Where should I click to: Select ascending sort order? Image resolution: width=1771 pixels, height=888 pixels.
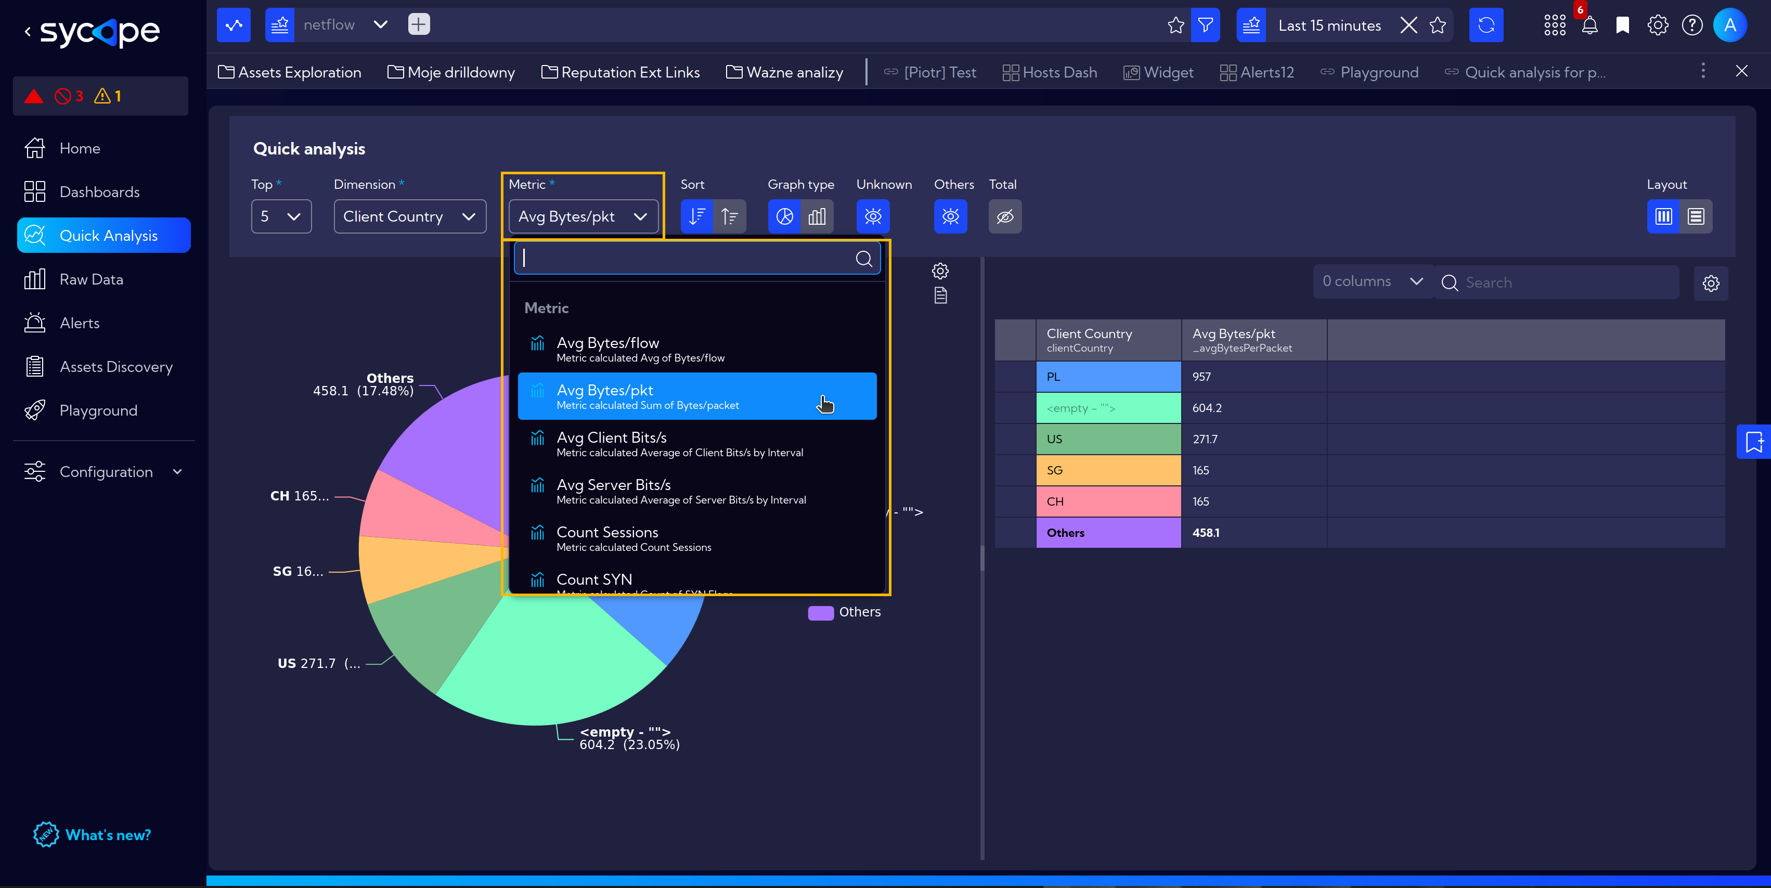tap(729, 217)
